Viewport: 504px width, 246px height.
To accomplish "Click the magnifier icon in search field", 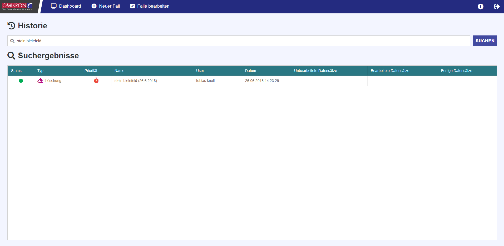I will (12, 41).
